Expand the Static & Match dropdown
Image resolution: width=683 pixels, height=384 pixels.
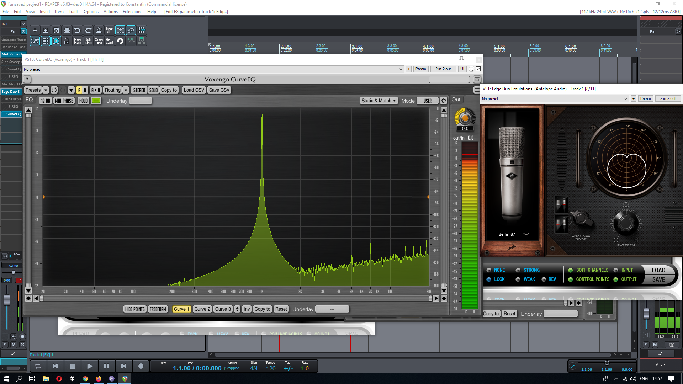378,101
